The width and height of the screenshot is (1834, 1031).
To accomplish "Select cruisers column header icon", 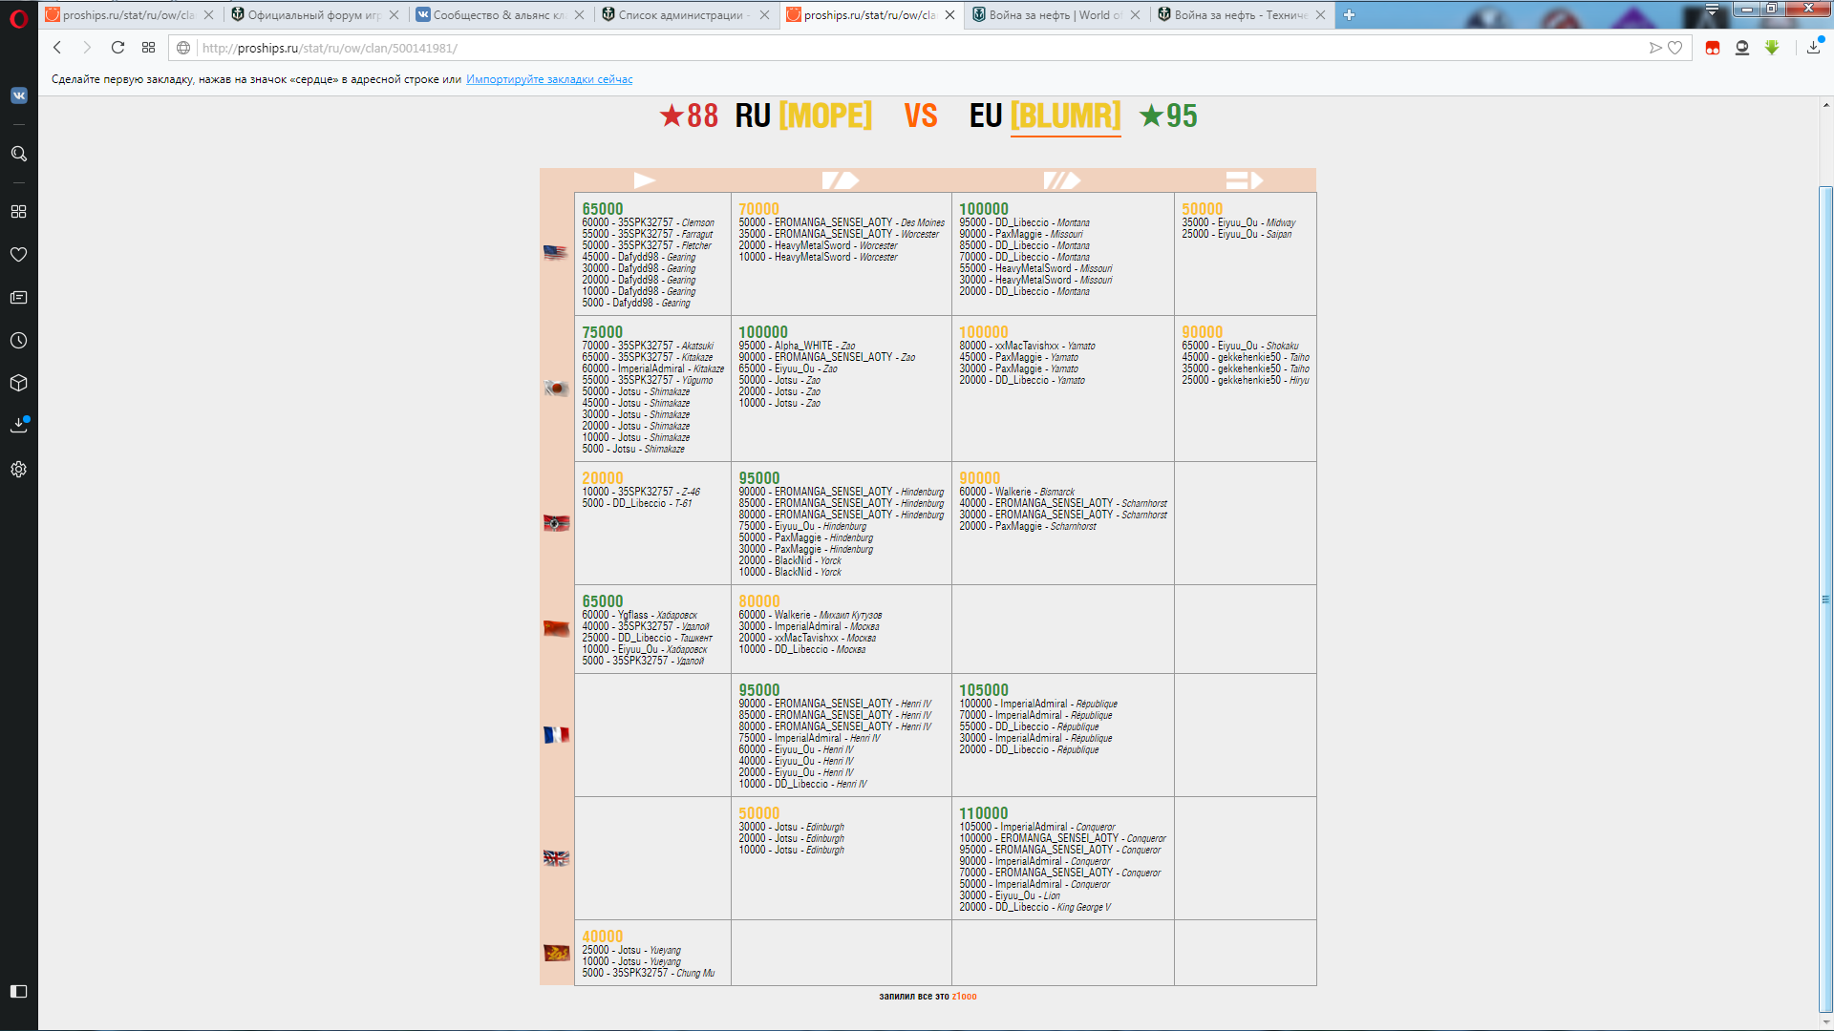I will tap(841, 180).
